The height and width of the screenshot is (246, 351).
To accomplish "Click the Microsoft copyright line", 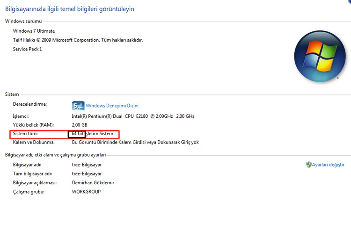I will 78,40.
